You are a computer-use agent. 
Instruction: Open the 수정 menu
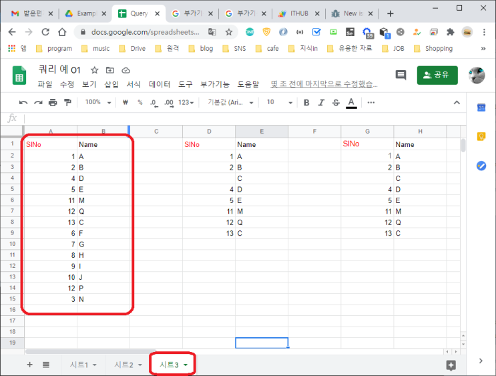coord(67,85)
